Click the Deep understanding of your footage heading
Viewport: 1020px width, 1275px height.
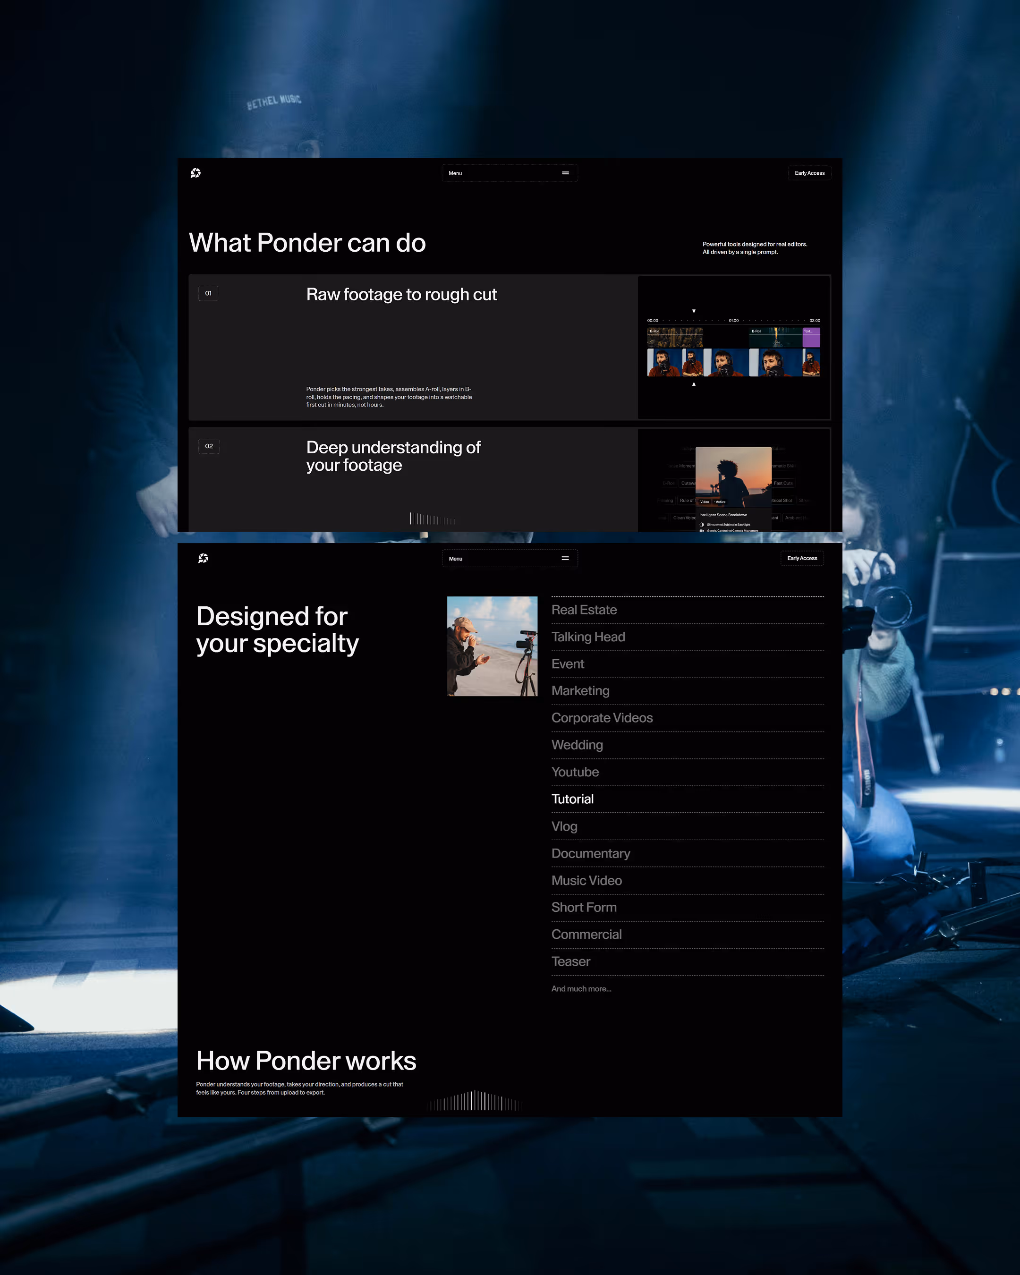click(394, 456)
